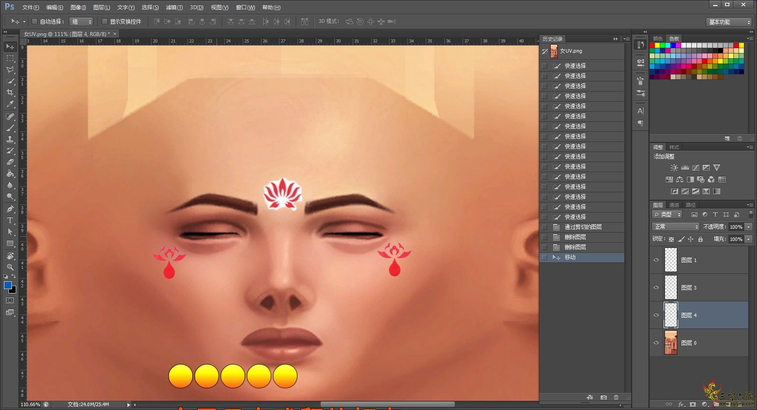The image size is (757, 410).
Task: Select the Move tool in the toolbox
Action: tap(10, 46)
